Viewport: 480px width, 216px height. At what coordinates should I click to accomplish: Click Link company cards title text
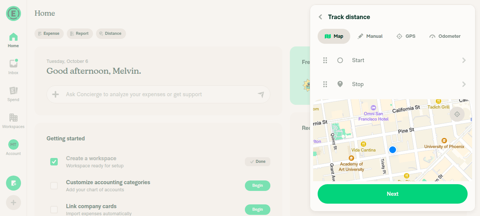(91, 206)
